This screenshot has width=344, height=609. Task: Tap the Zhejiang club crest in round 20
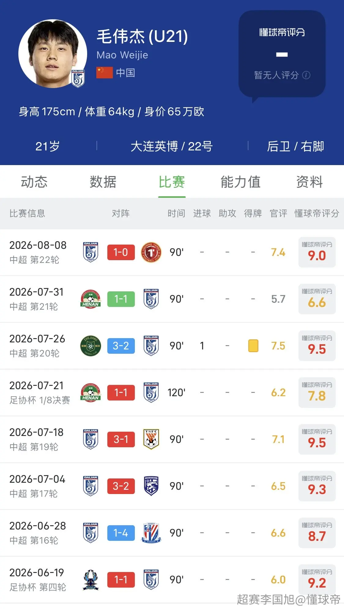[x=91, y=346]
